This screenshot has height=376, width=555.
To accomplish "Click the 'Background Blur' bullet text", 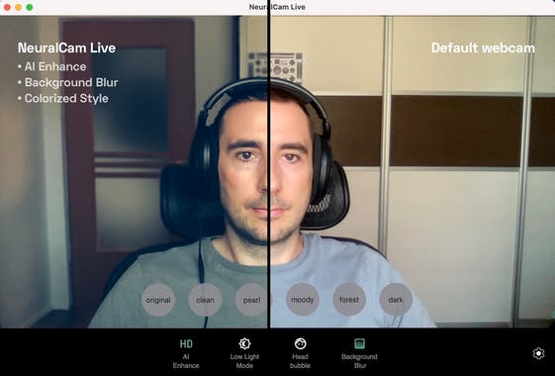I will tap(71, 82).
